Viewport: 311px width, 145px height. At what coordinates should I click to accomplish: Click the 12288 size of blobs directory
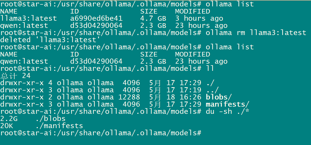[129, 97]
